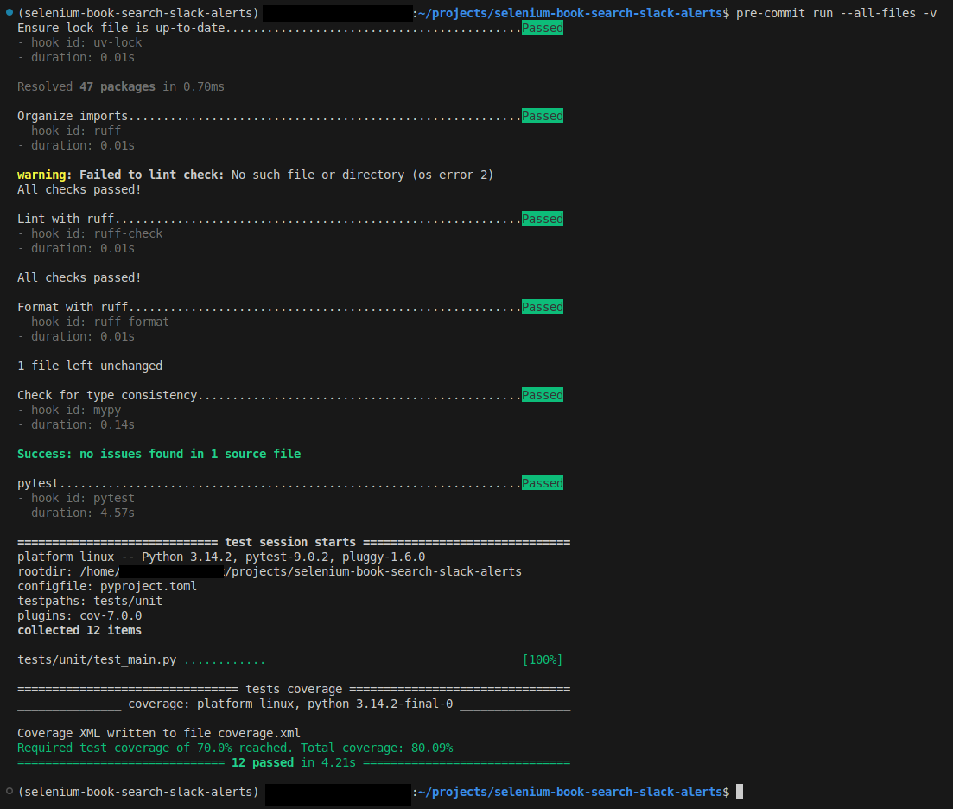Click the Passed badge for Organize imports
Image resolution: width=953 pixels, height=809 pixels.
tap(542, 116)
